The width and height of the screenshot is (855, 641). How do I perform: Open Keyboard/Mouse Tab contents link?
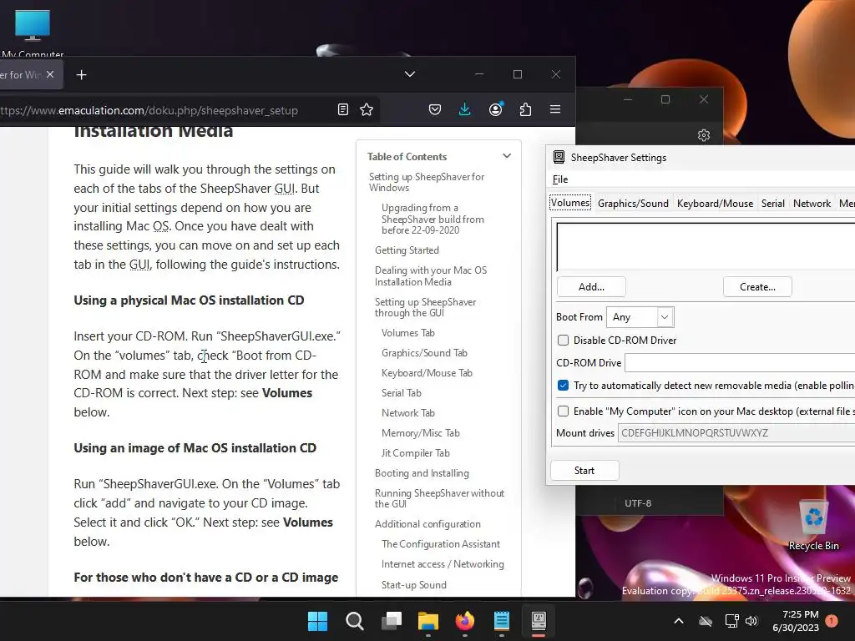click(427, 373)
